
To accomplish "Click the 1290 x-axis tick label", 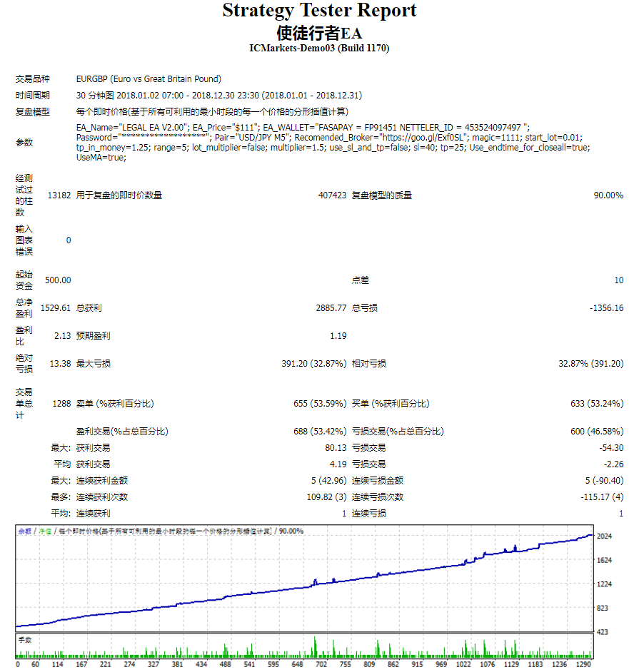I will point(583,664).
